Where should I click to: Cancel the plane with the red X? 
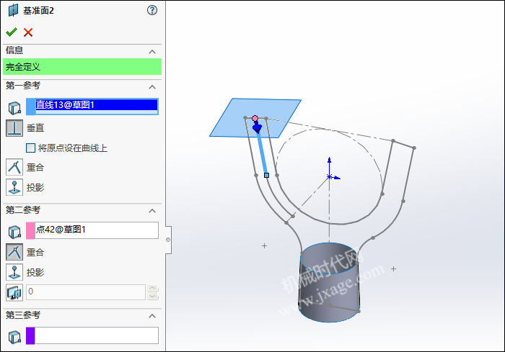(28, 32)
